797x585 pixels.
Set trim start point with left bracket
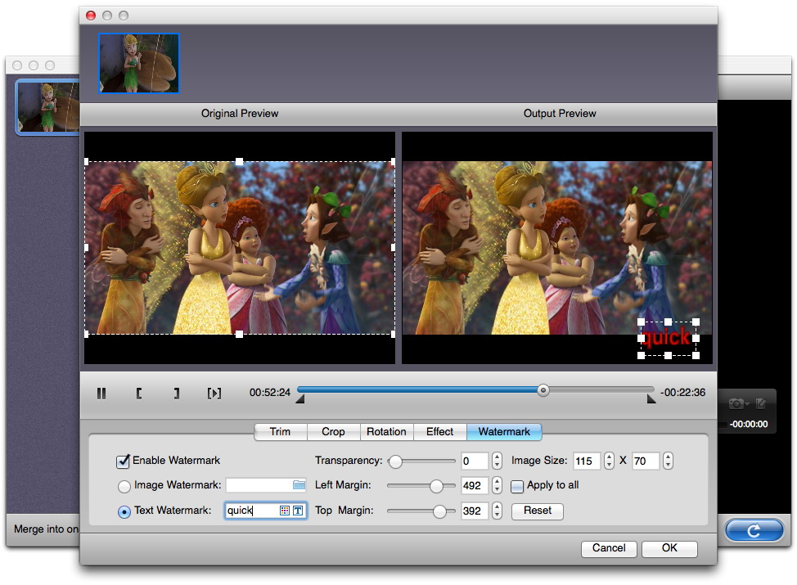pos(139,393)
